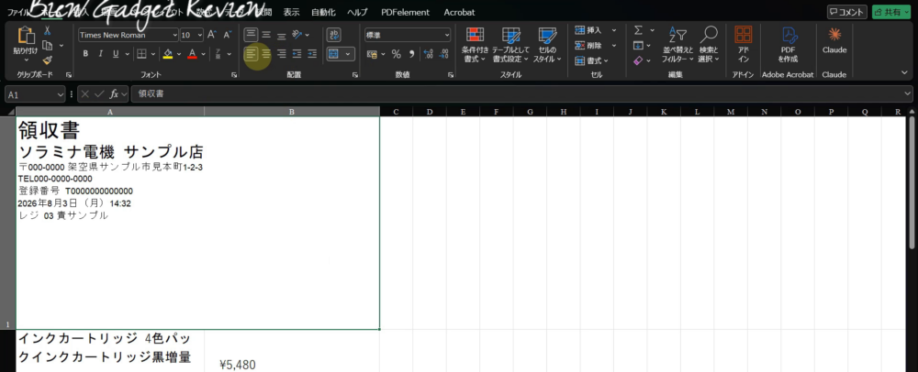Switch to the View (表示) tab
This screenshot has height=372, width=918.
tap(291, 12)
